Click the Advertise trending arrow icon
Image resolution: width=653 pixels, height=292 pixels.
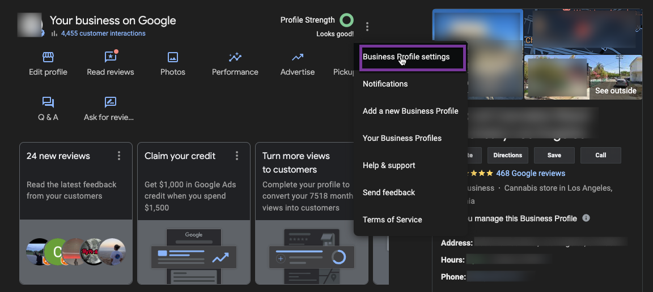point(298,57)
